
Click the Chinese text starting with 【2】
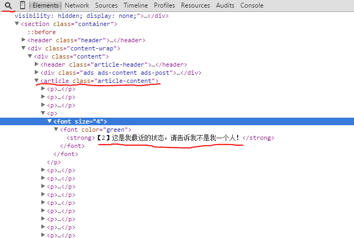click(x=168, y=138)
